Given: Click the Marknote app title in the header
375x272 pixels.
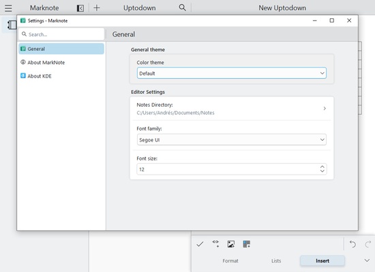Looking at the screenshot, I should pos(44,8).
